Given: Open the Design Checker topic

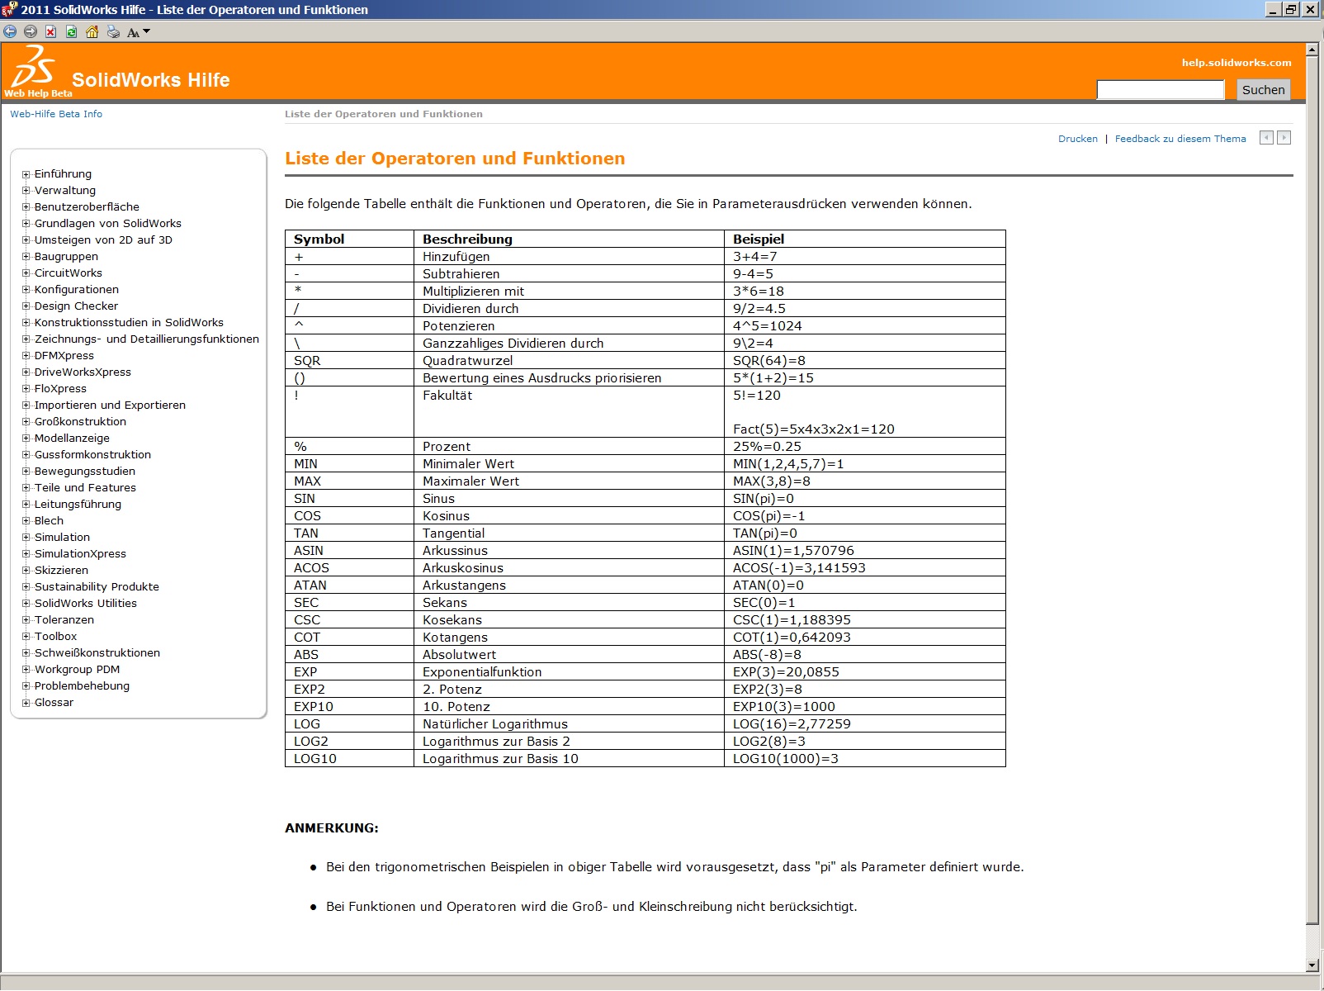Looking at the screenshot, I should point(76,306).
